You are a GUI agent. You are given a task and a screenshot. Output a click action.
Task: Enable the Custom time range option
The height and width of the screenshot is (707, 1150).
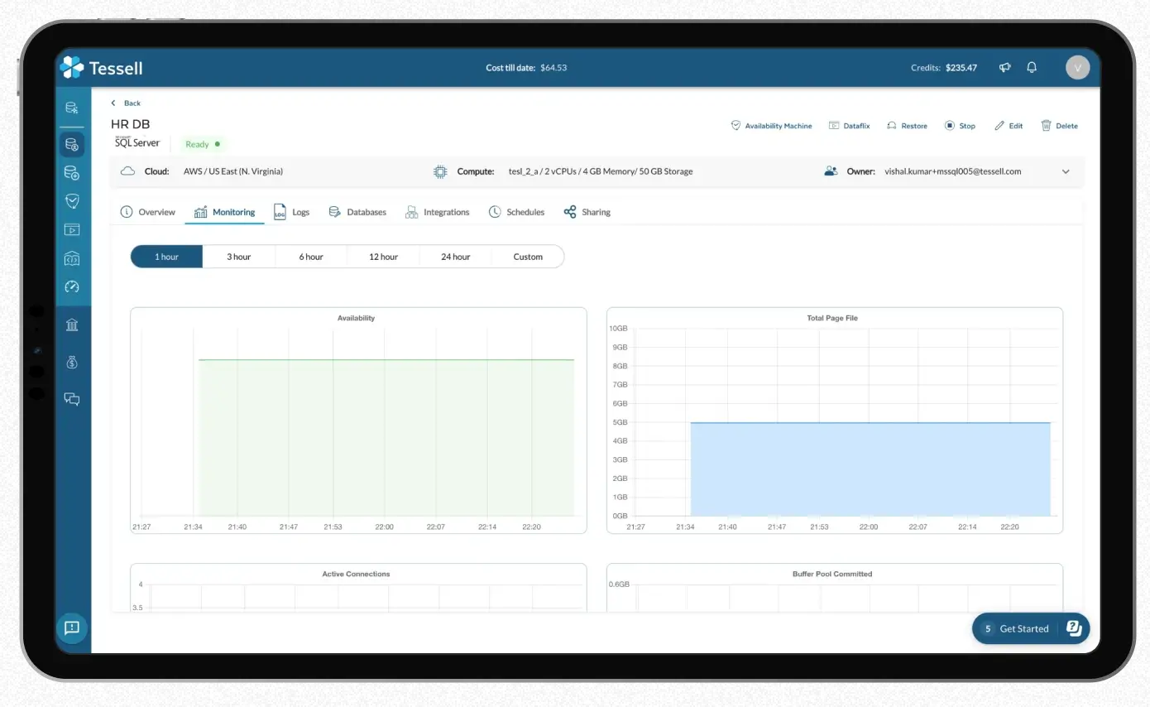click(527, 257)
